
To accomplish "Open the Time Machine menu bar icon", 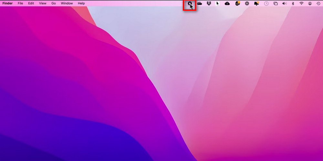I will (318, 4).
